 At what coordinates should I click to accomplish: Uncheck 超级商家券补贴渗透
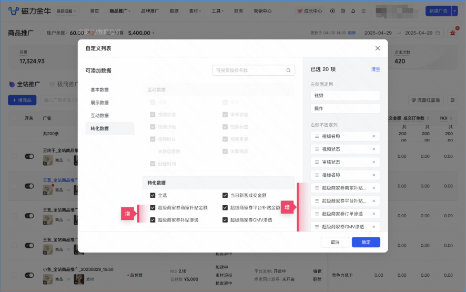click(153, 220)
